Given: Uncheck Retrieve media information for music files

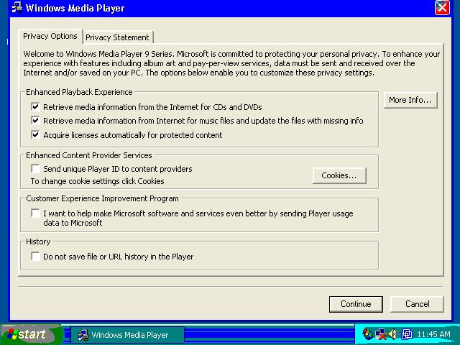Looking at the screenshot, I should 35,120.
